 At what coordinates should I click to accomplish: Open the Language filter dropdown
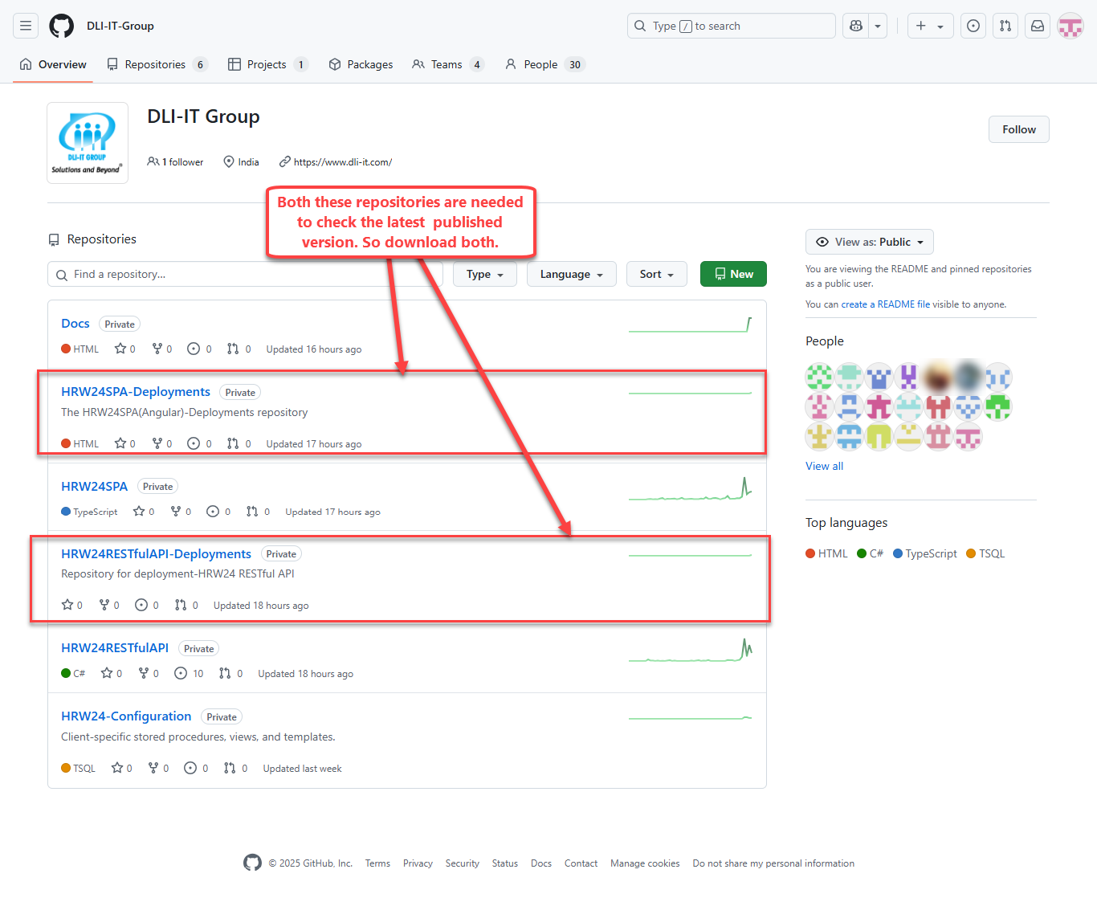click(571, 274)
